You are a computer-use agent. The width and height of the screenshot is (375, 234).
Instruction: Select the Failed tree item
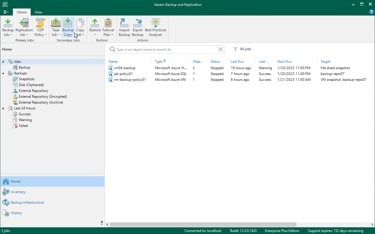[23, 126]
